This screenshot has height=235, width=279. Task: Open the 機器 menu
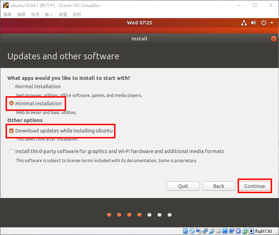point(21,14)
